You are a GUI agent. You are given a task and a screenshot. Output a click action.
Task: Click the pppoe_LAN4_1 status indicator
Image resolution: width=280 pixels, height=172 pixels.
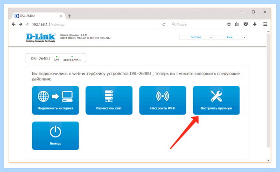click(72, 58)
